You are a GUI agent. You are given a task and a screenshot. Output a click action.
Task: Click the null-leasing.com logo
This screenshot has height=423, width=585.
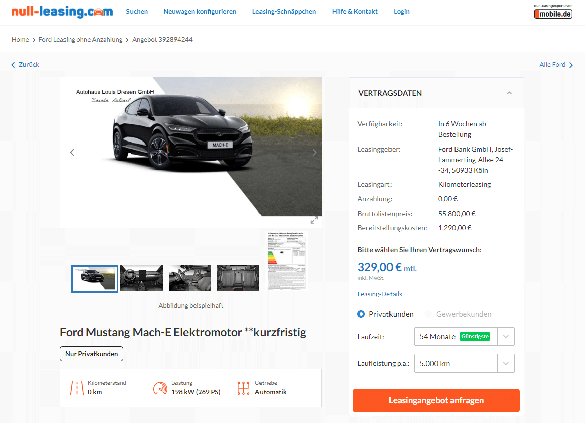click(x=62, y=12)
